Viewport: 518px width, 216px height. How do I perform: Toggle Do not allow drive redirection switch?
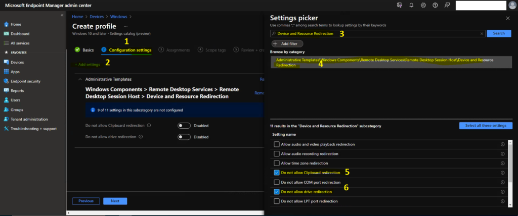[x=184, y=137]
